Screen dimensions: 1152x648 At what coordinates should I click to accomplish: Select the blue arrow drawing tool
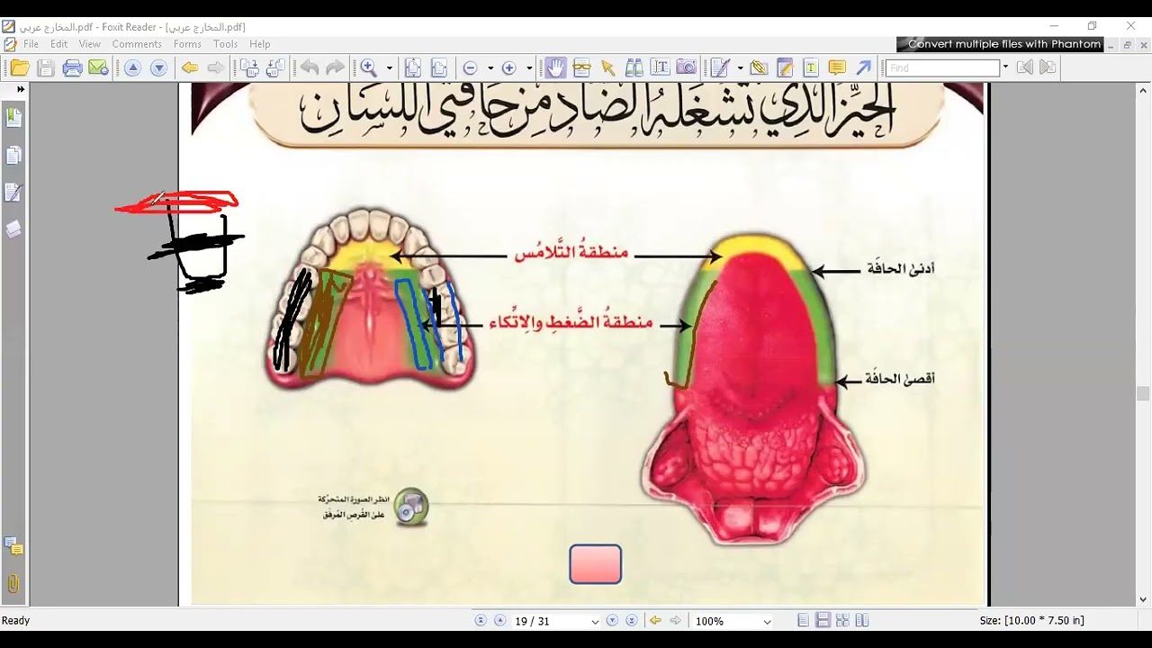863,67
